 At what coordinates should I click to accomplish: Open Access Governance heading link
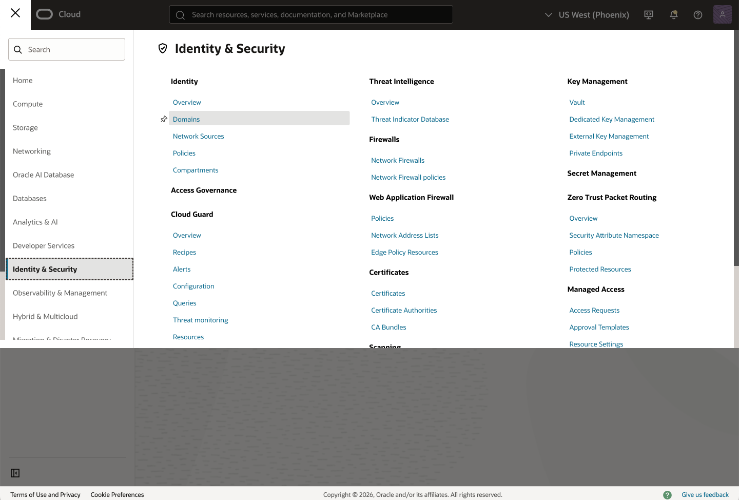204,190
